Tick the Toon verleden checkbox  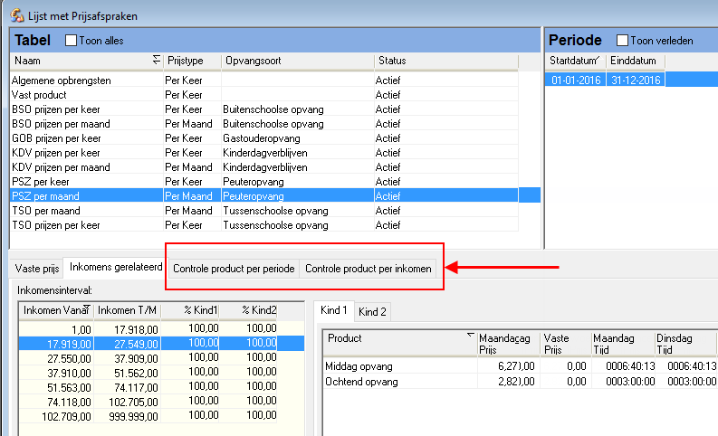pyautogui.click(x=623, y=41)
